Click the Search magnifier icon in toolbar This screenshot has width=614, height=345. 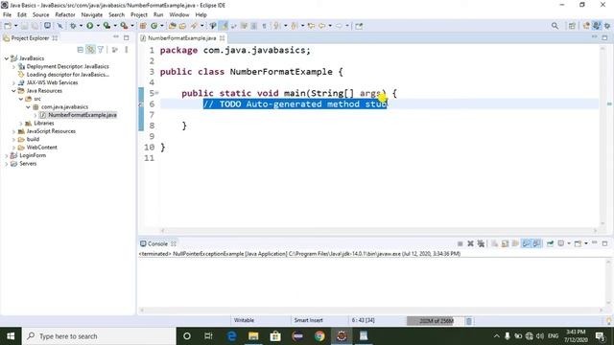555,26
